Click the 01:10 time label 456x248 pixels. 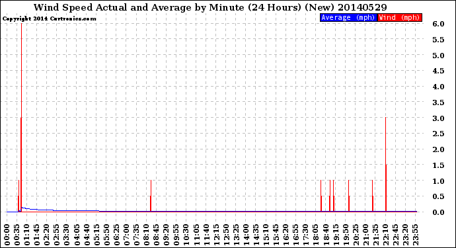[x=26, y=235]
